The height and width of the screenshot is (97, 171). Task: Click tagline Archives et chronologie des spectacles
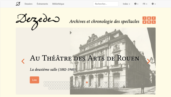(104, 21)
